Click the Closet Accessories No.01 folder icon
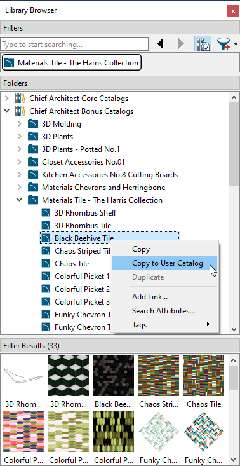 click(33, 162)
